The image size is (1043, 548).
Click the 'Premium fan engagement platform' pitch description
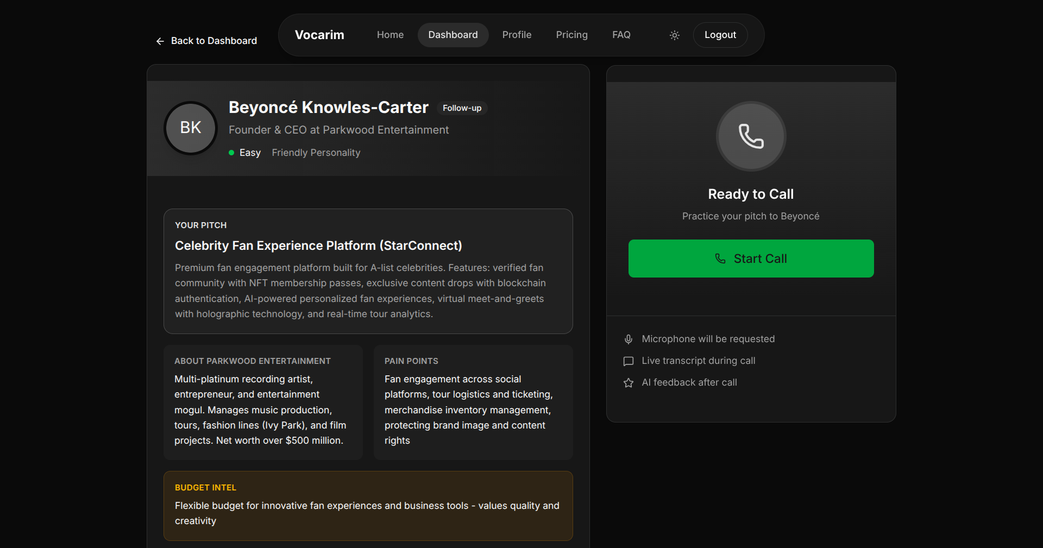(361, 291)
